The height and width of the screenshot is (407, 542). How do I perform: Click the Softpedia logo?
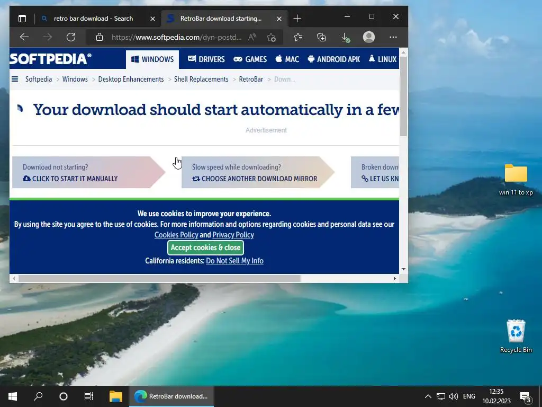50,59
